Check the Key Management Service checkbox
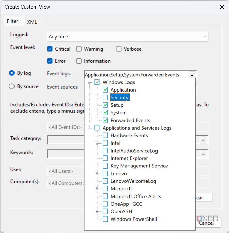 [x=105, y=166]
